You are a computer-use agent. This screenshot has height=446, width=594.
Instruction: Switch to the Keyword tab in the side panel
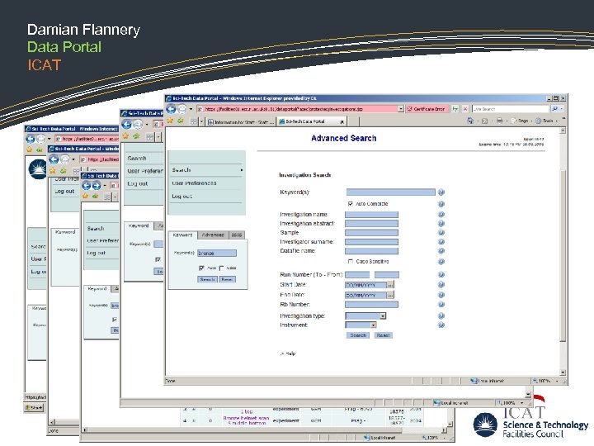coord(182,235)
